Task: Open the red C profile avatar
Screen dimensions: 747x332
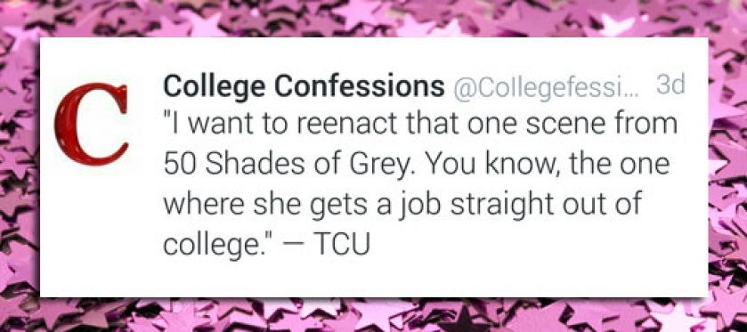Action: coord(92,124)
